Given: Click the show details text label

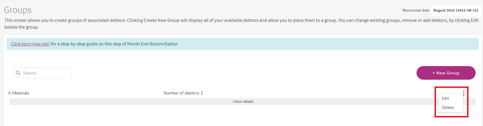Looking at the screenshot, I should (x=244, y=102).
